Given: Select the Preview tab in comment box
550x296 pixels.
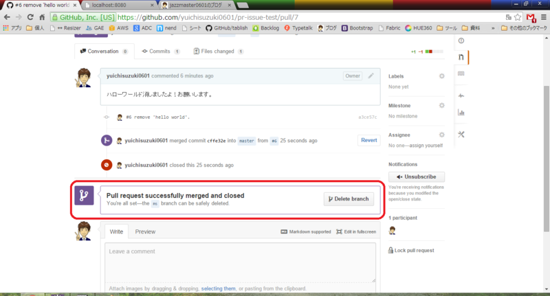Looking at the screenshot, I should 145,231.
